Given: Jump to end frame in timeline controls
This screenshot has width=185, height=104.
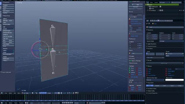Looking at the screenshot, I should (x=72, y=103).
